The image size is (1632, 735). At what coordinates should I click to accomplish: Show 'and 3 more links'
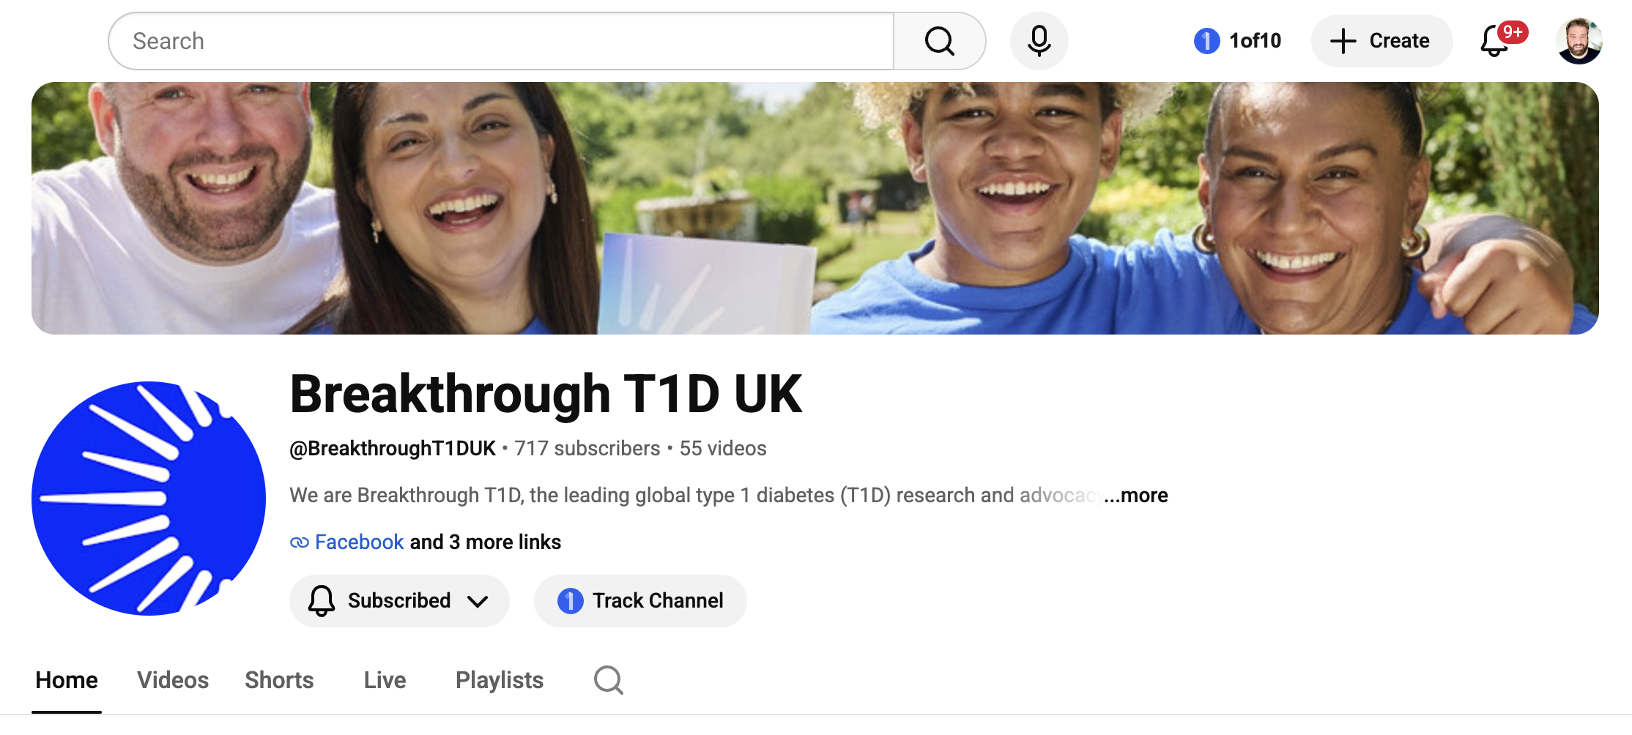486,542
